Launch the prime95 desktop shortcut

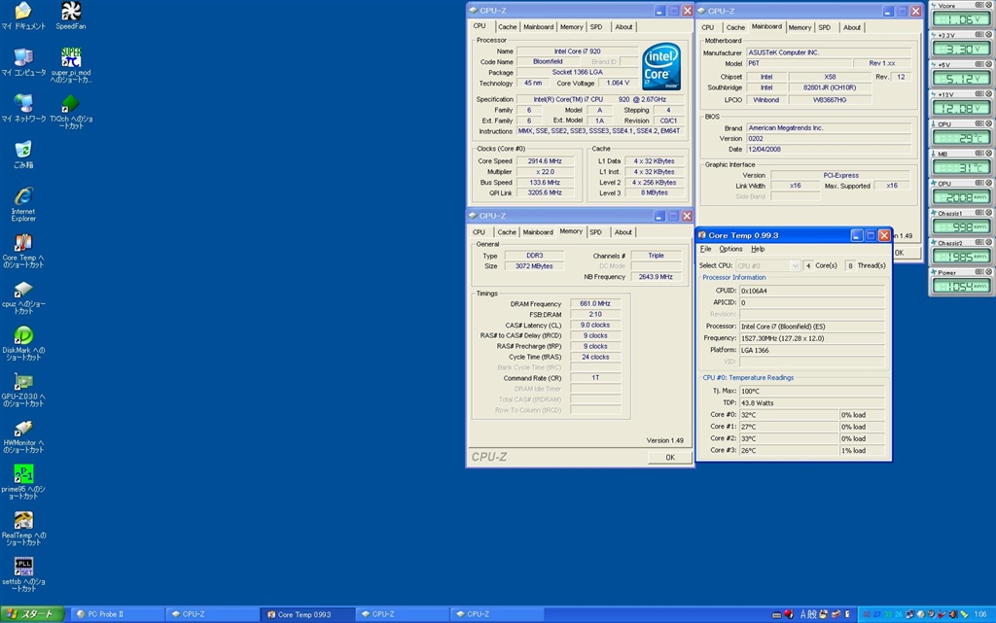pyautogui.click(x=23, y=474)
